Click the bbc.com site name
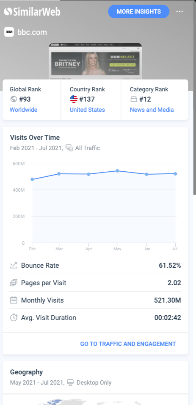Viewport: 196px width, 405px height. (32, 32)
